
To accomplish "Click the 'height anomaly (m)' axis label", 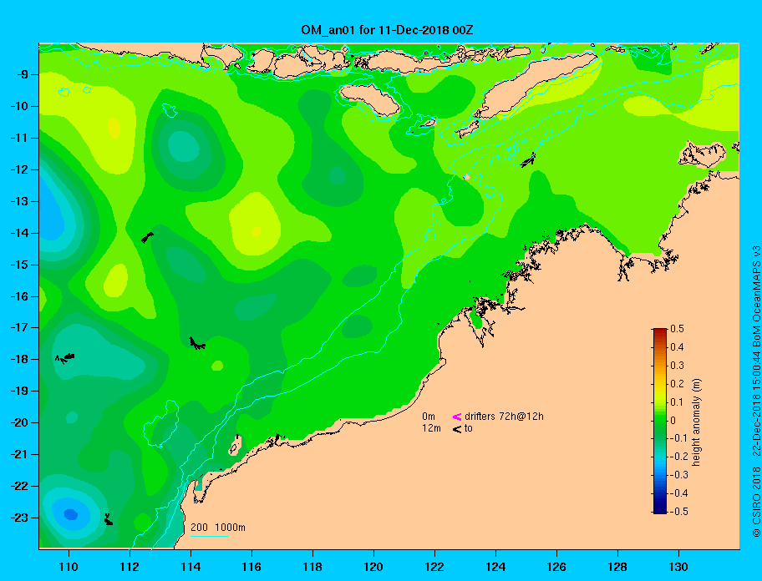I will (696, 422).
